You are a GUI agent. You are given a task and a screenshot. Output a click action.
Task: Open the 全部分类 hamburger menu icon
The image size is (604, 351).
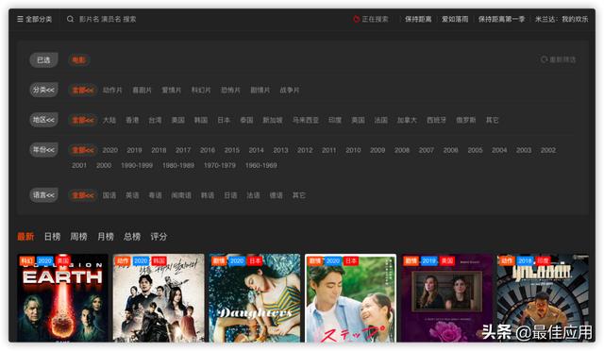(20, 19)
